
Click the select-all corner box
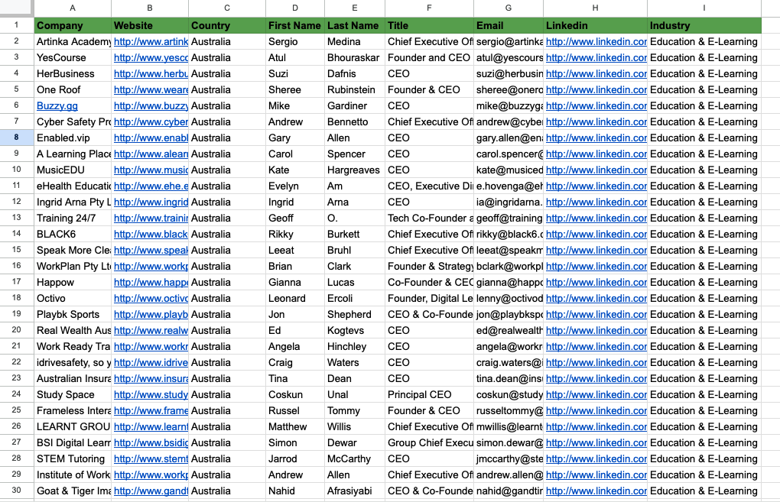point(16,8)
